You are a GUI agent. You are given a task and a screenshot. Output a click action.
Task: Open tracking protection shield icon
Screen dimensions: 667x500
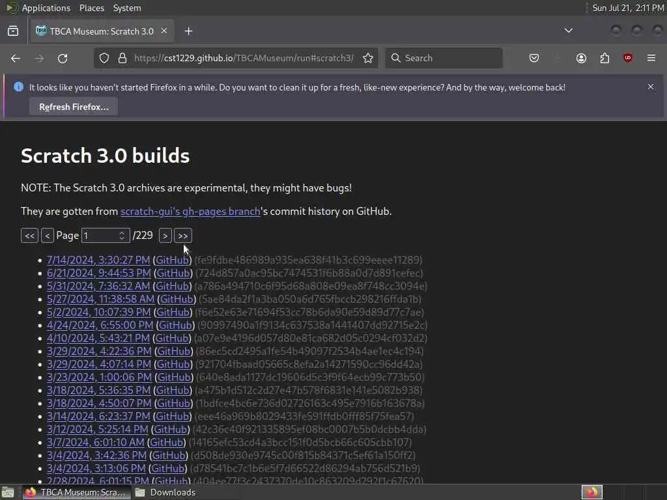point(104,58)
